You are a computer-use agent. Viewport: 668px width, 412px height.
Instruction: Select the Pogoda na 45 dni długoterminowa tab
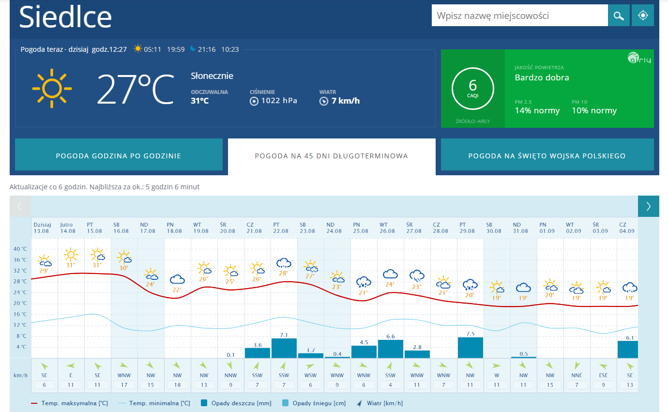(x=332, y=156)
